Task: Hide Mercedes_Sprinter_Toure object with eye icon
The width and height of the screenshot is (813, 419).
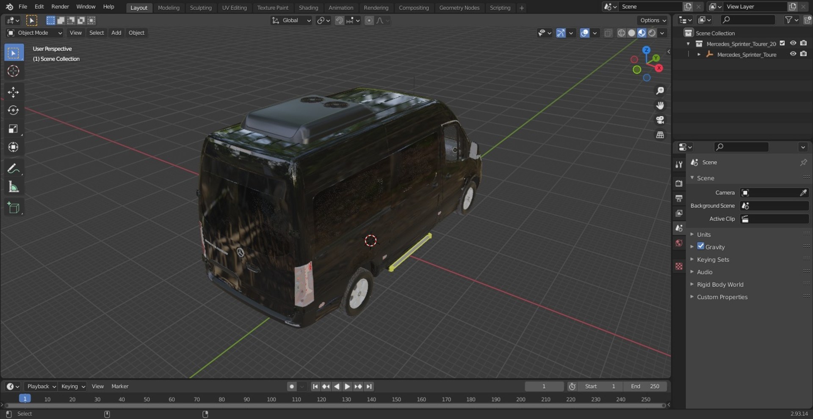Action: [793, 54]
